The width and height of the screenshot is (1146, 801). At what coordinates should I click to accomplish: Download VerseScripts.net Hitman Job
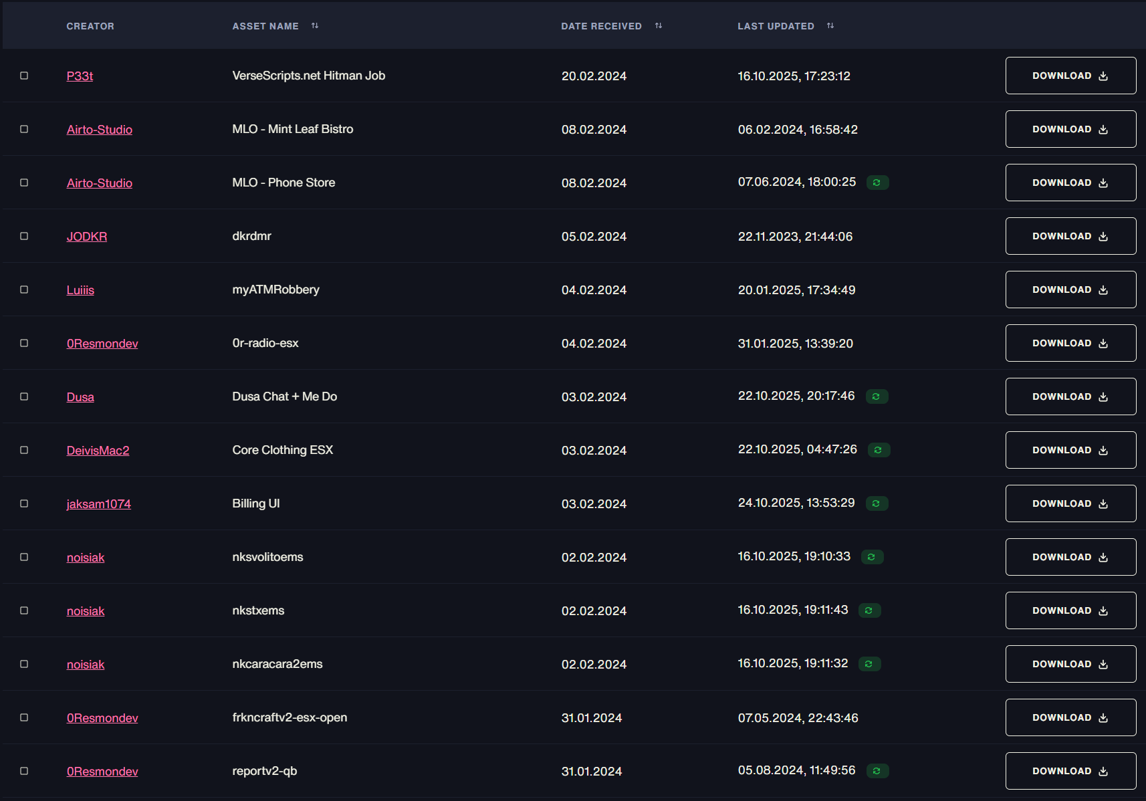pos(1070,76)
